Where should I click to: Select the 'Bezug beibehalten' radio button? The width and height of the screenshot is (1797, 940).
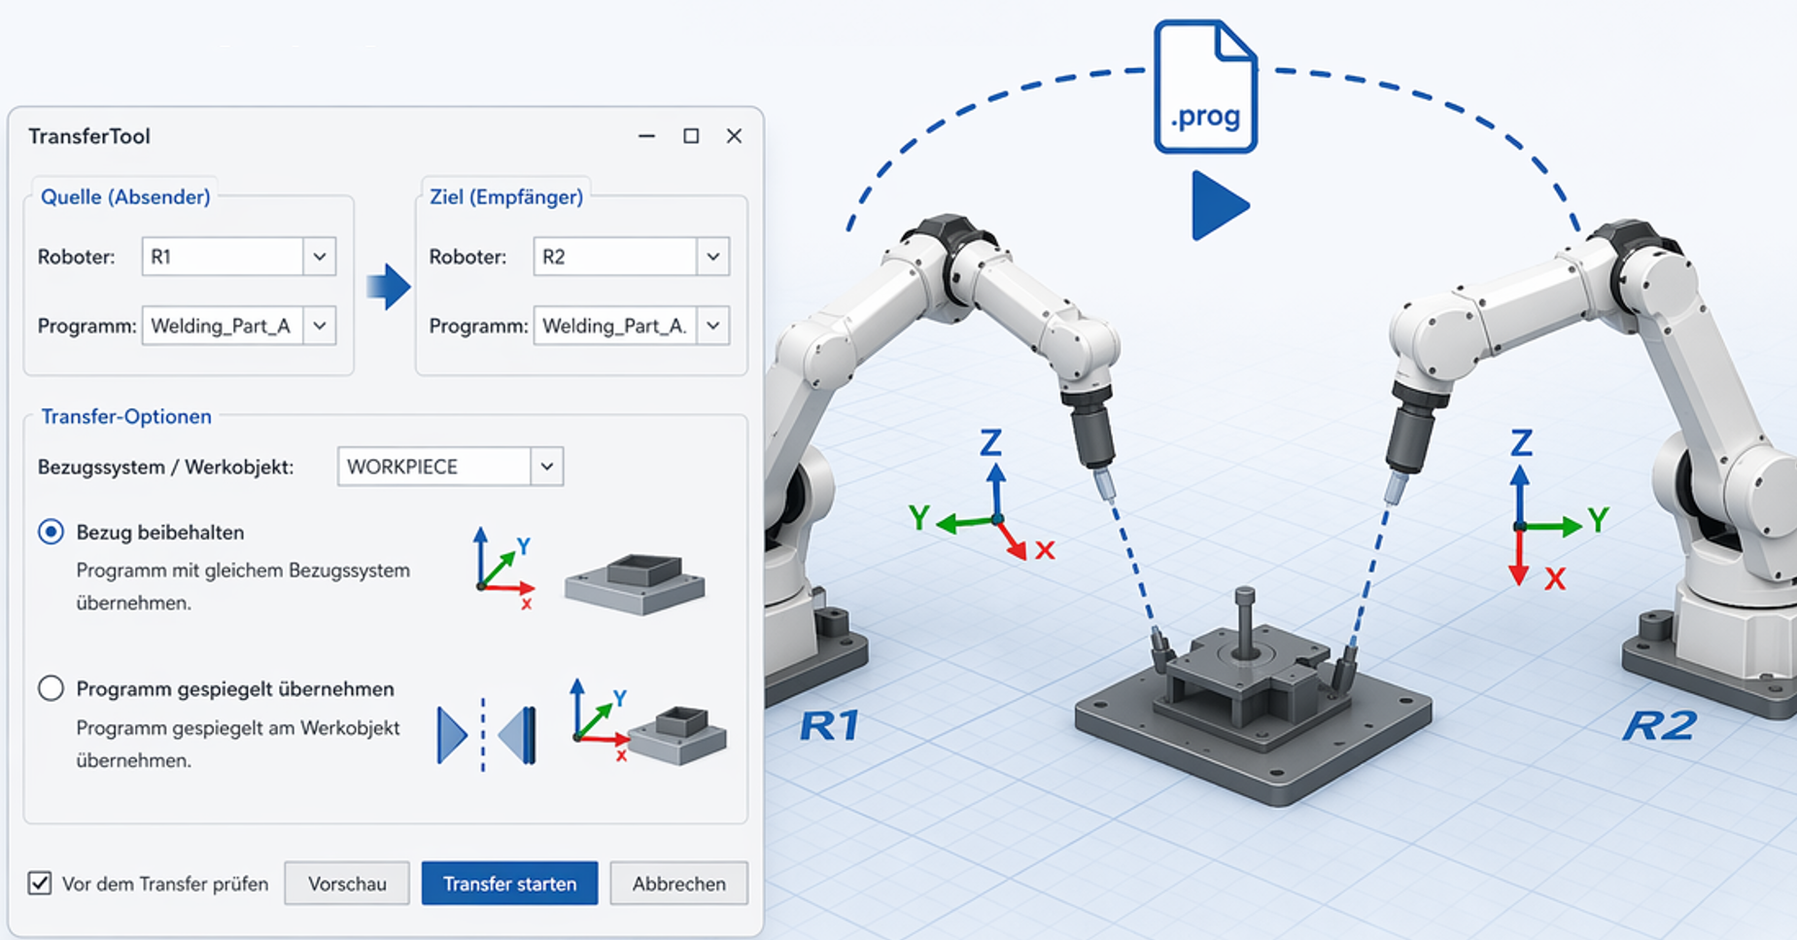click(x=51, y=532)
